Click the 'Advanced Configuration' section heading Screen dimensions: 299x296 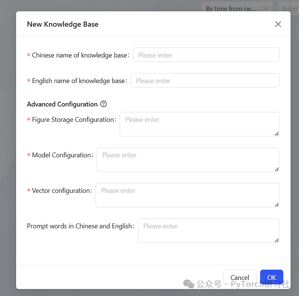tap(62, 104)
